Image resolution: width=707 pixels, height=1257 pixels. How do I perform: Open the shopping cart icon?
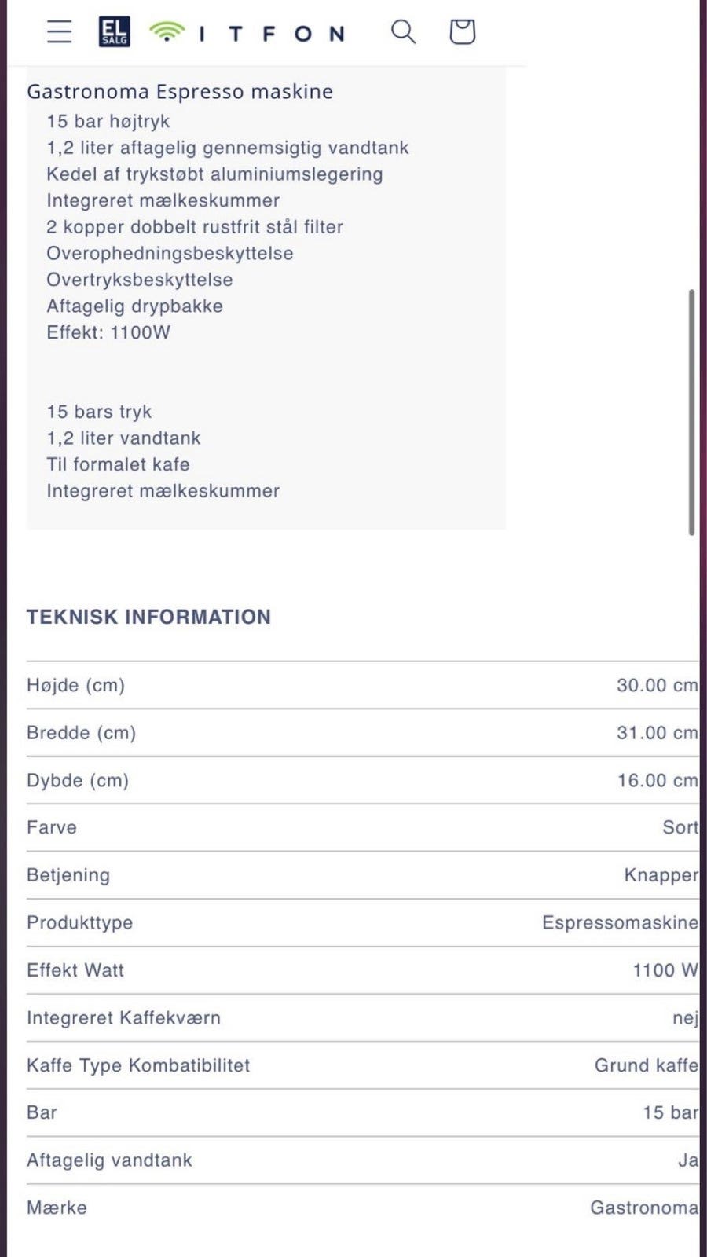[462, 31]
